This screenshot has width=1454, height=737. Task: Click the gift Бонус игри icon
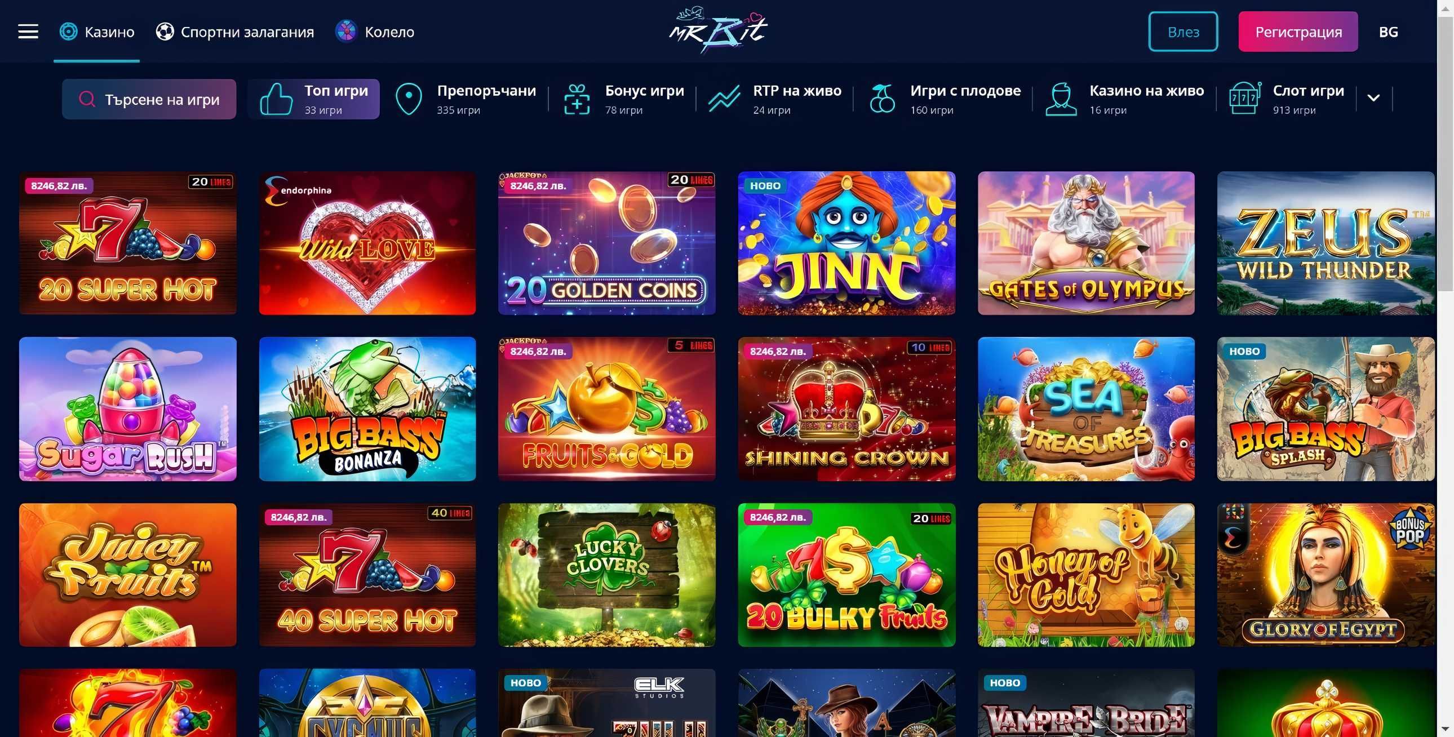(x=577, y=99)
